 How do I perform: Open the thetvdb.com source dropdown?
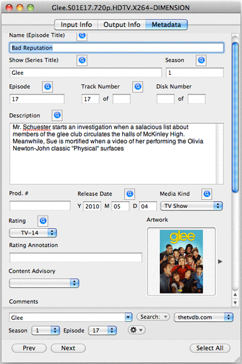204,317
